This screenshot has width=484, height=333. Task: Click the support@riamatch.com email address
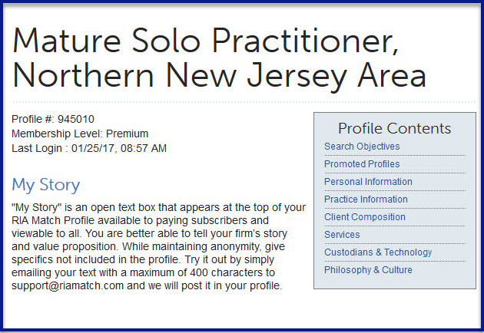point(68,285)
